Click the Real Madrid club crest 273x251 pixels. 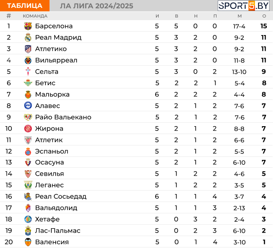(28, 38)
